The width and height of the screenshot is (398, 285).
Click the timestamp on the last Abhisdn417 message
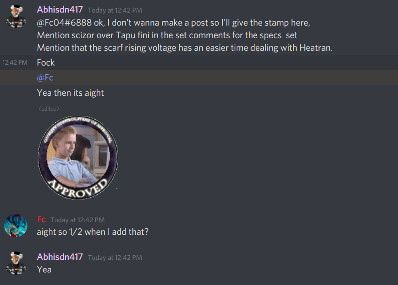tap(115, 258)
